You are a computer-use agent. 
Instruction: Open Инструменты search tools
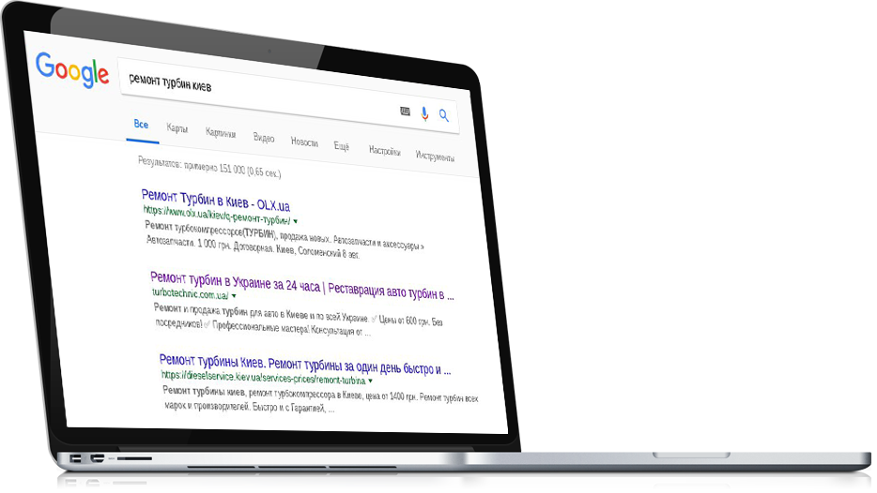435,157
